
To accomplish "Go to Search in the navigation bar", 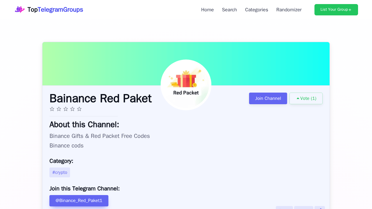I will (229, 10).
